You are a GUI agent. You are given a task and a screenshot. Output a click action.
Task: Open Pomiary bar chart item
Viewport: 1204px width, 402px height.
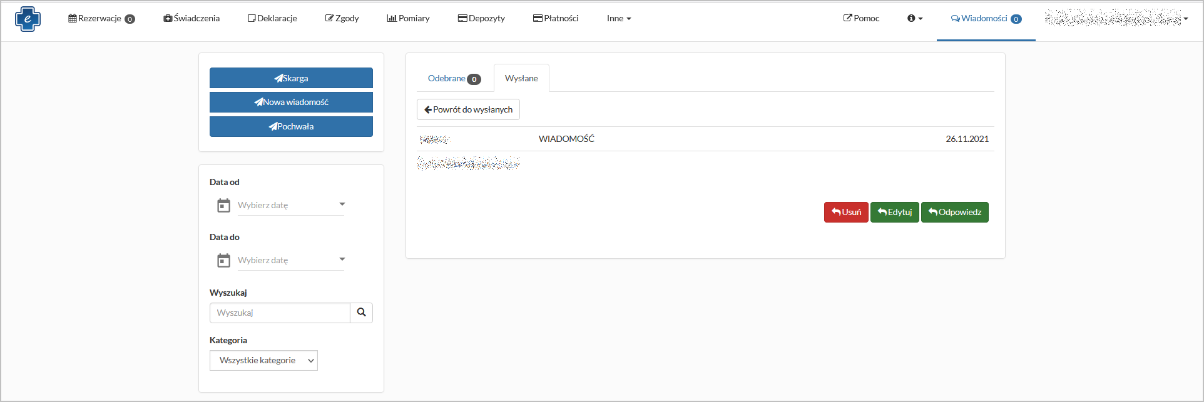click(408, 19)
